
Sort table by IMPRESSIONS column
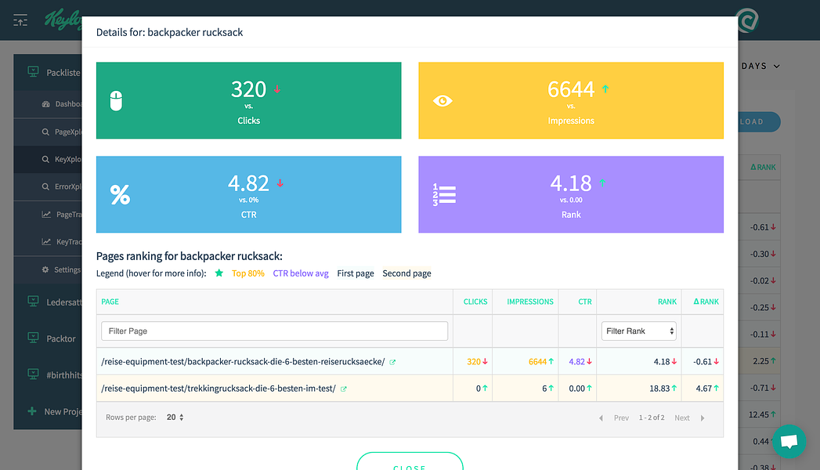(529, 302)
